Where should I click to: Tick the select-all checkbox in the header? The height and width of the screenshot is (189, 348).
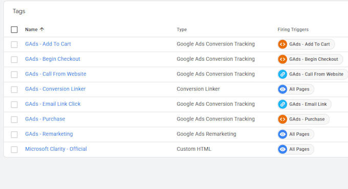point(14,30)
